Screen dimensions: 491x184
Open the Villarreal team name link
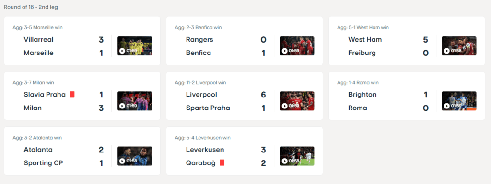(x=38, y=40)
